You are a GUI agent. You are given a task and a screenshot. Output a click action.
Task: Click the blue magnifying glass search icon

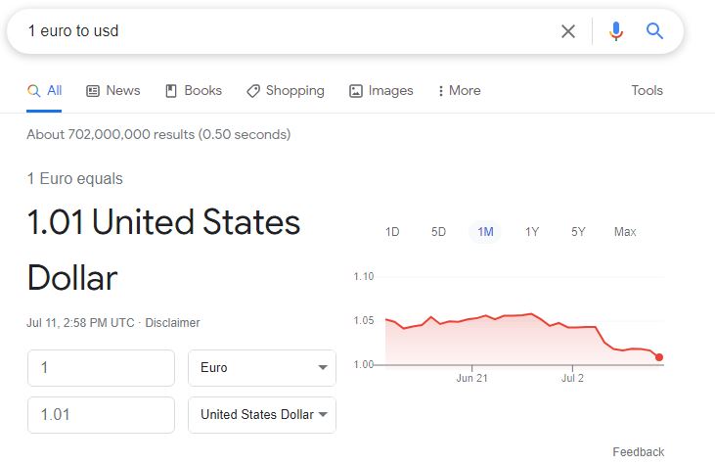655,31
